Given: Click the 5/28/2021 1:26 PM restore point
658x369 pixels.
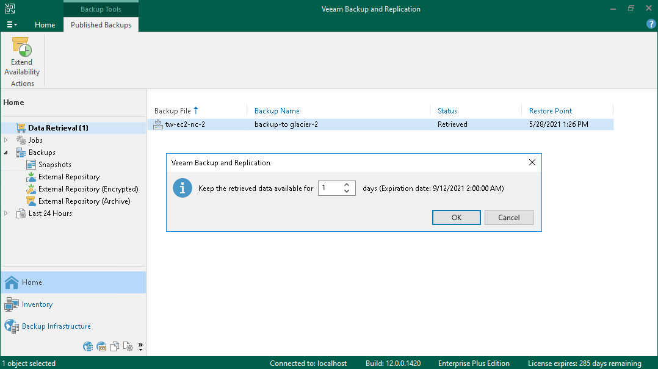Looking at the screenshot, I should pyautogui.click(x=559, y=124).
